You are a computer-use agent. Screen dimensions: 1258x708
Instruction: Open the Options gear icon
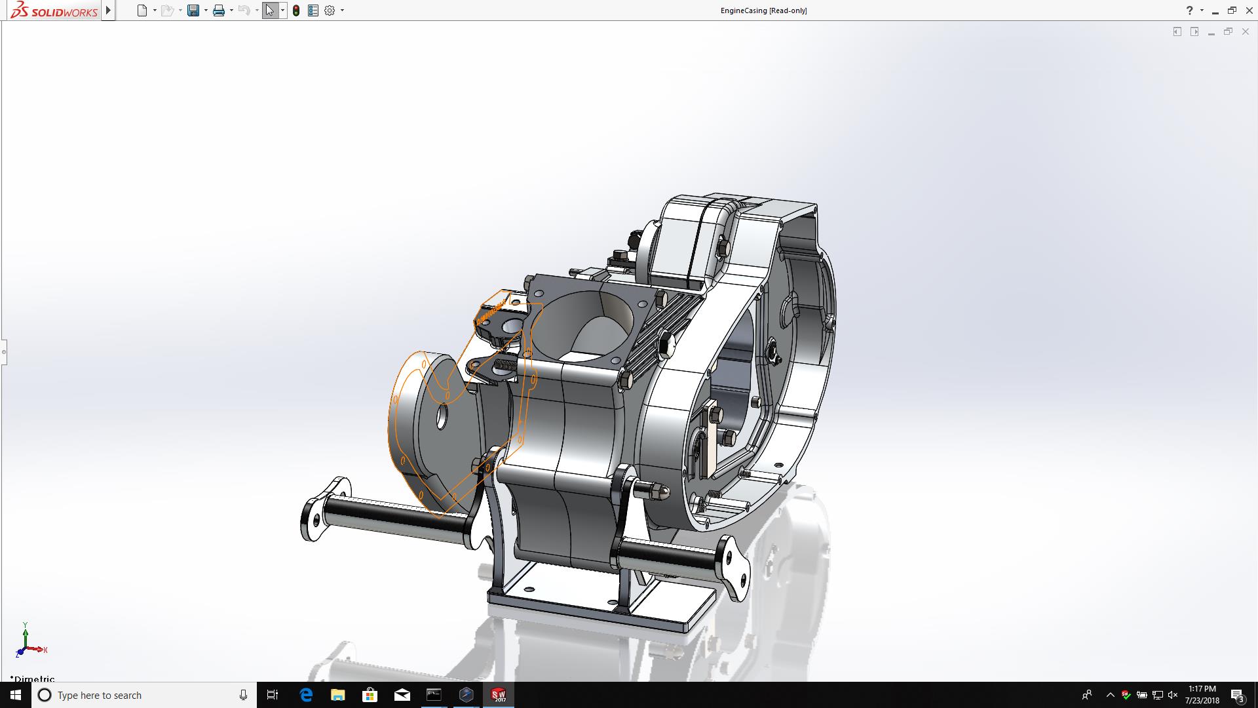(x=330, y=10)
